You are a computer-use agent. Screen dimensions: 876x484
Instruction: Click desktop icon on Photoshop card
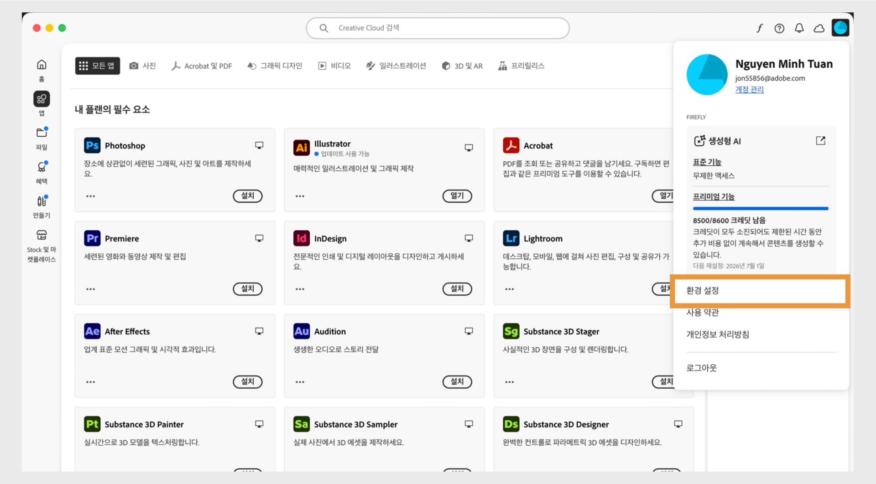click(x=259, y=145)
